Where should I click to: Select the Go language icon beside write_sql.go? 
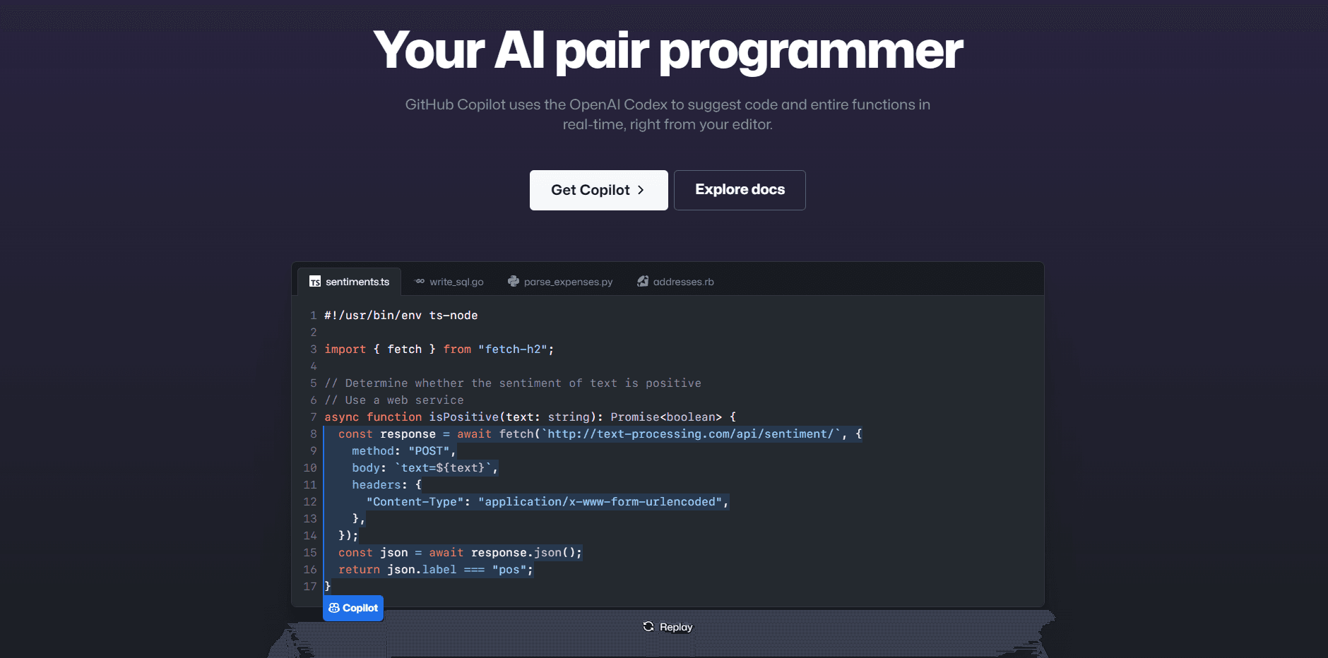[x=420, y=281]
